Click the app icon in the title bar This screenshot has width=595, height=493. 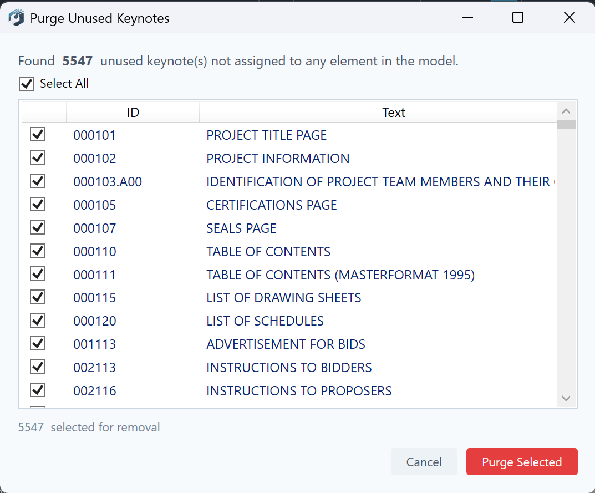pos(17,18)
